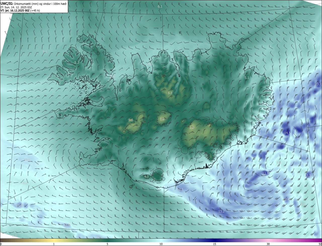Click the 6.1 value label
Image resolution: width=322 pixels, height=246 pixels.
point(160,6)
